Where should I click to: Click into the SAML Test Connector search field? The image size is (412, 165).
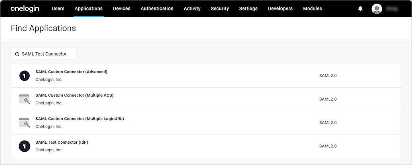(x=44, y=54)
